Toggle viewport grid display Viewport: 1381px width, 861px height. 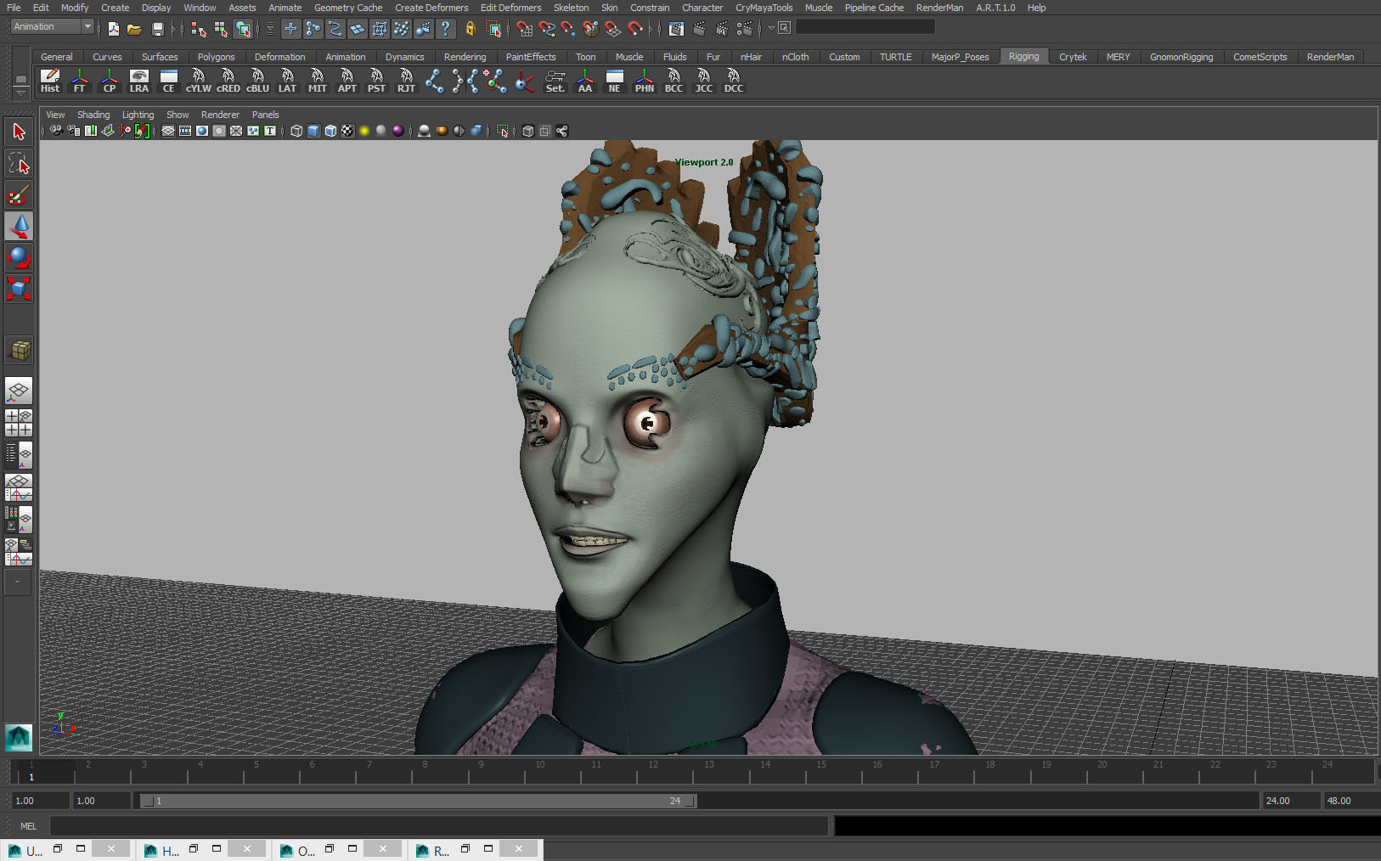tap(168, 131)
